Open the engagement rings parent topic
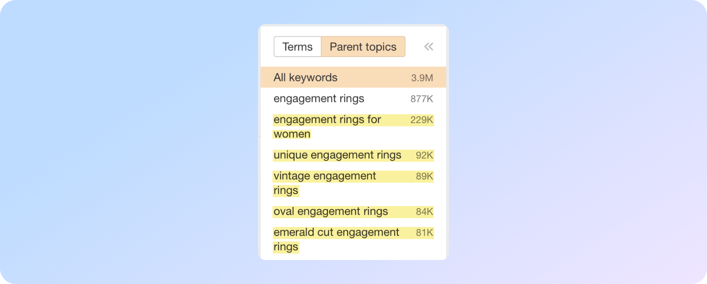The width and height of the screenshot is (707, 284). 319,99
